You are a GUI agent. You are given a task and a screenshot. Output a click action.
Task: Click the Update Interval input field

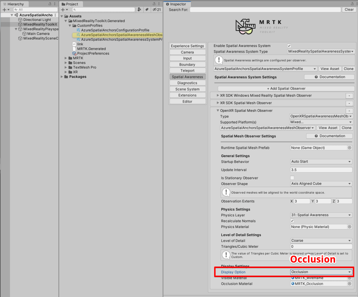coord(321,170)
